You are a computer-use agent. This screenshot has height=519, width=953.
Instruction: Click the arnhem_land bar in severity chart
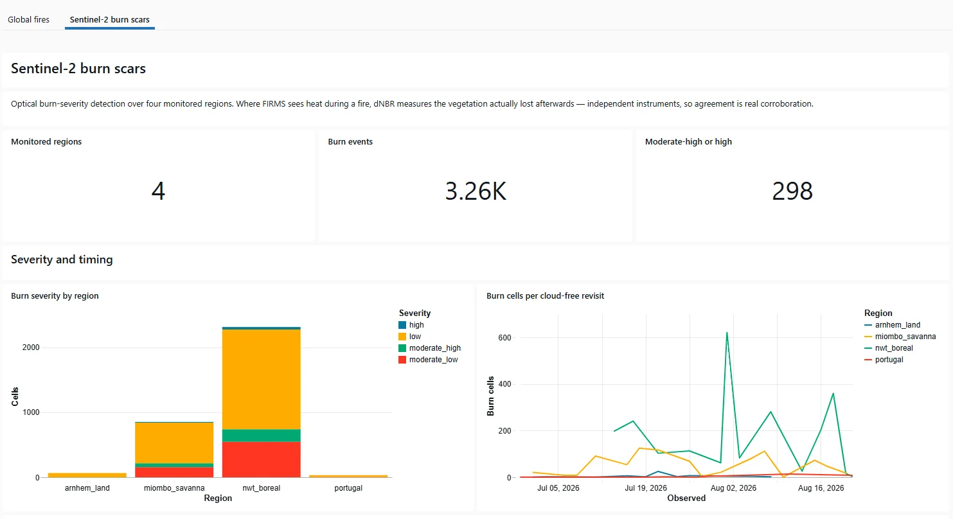(87, 475)
